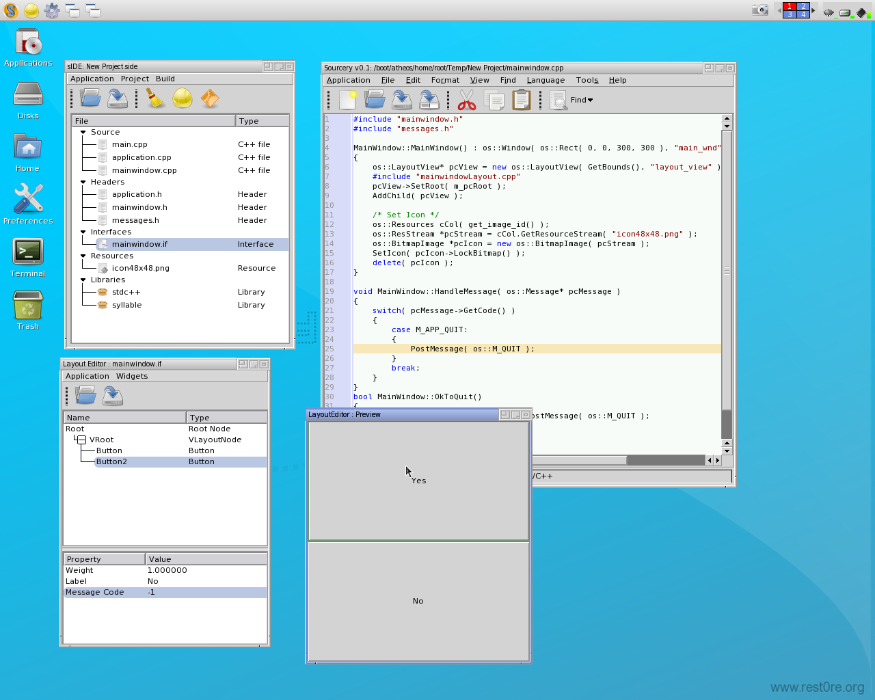The height and width of the screenshot is (700, 875).
Task: Select icon48x48.png resource in sIDE
Action: pyautogui.click(x=141, y=269)
